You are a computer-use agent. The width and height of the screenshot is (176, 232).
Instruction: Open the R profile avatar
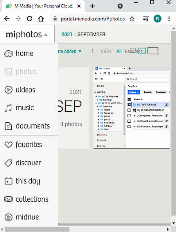pyautogui.click(x=157, y=18)
